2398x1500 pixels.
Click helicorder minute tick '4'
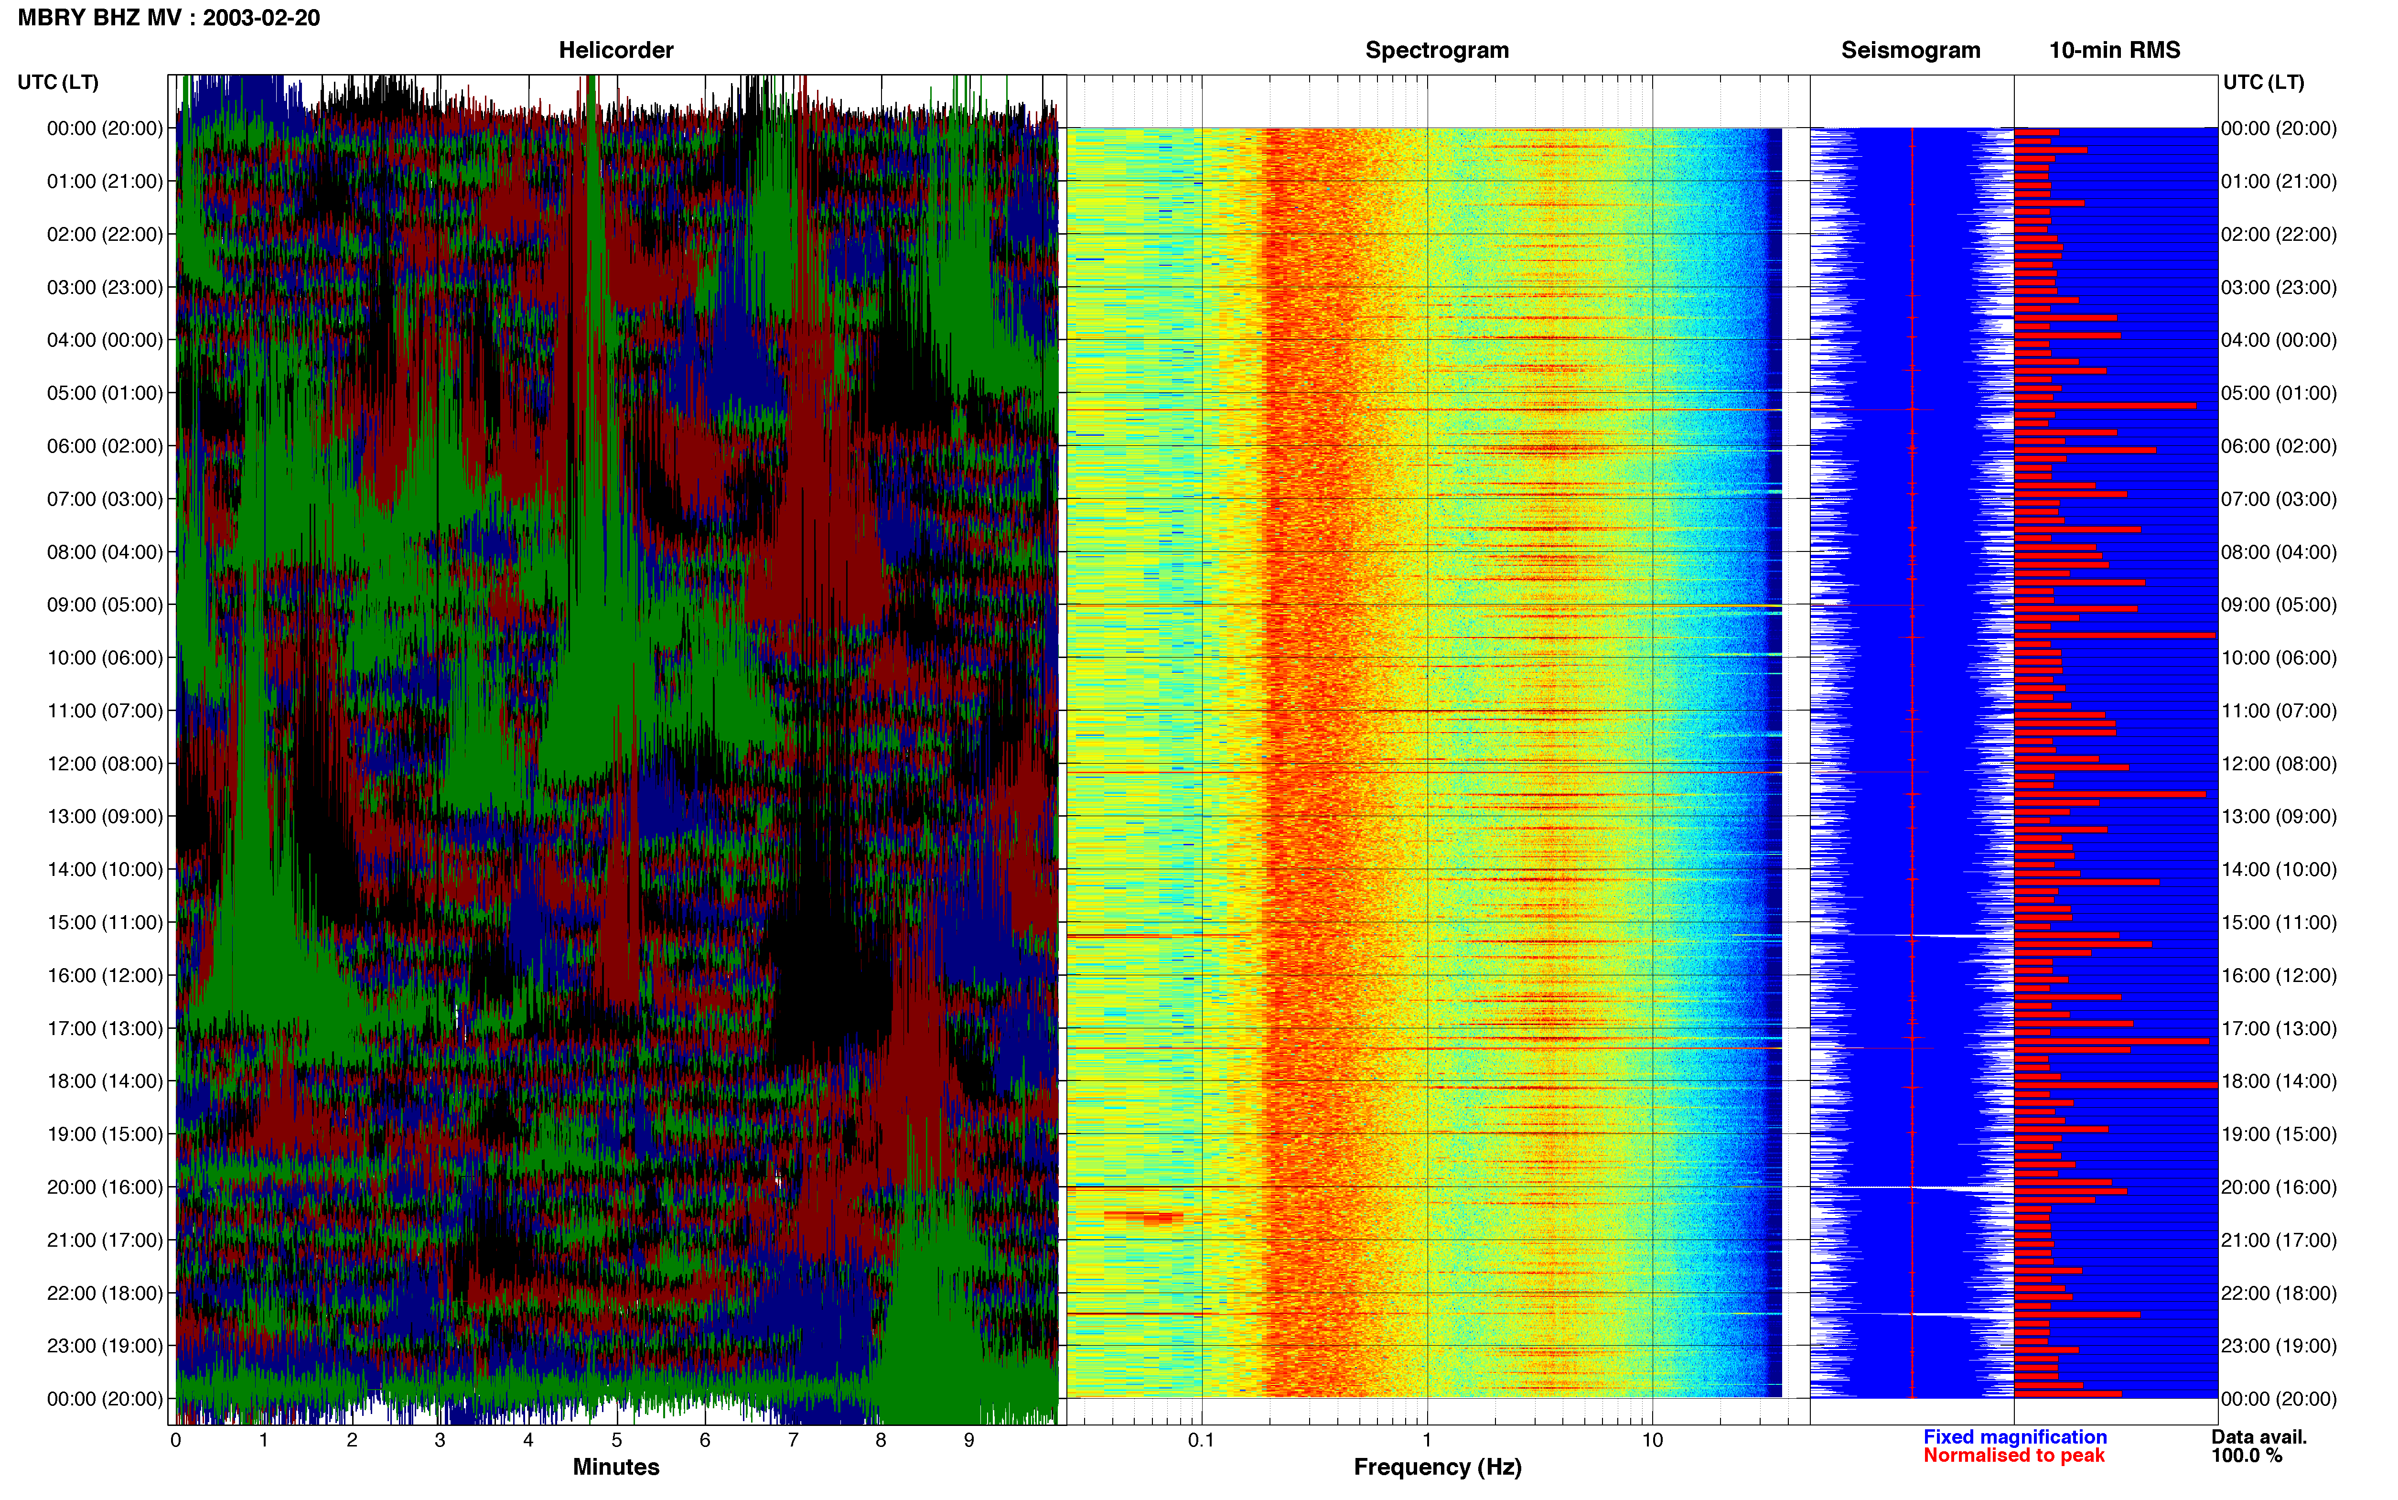tap(528, 1440)
